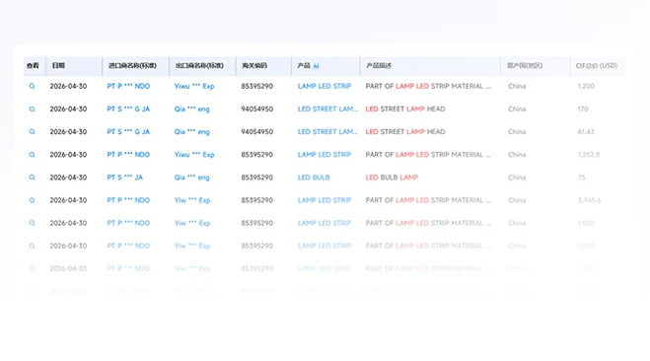Click the 日期 column header
Viewport: 650px width, 361px height.
point(58,65)
